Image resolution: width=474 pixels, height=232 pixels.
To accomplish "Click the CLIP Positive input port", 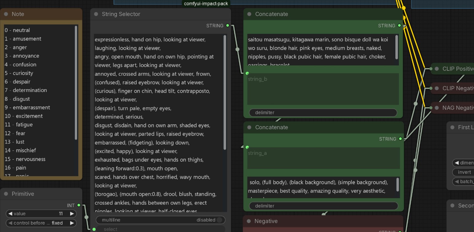I will (431, 69).
